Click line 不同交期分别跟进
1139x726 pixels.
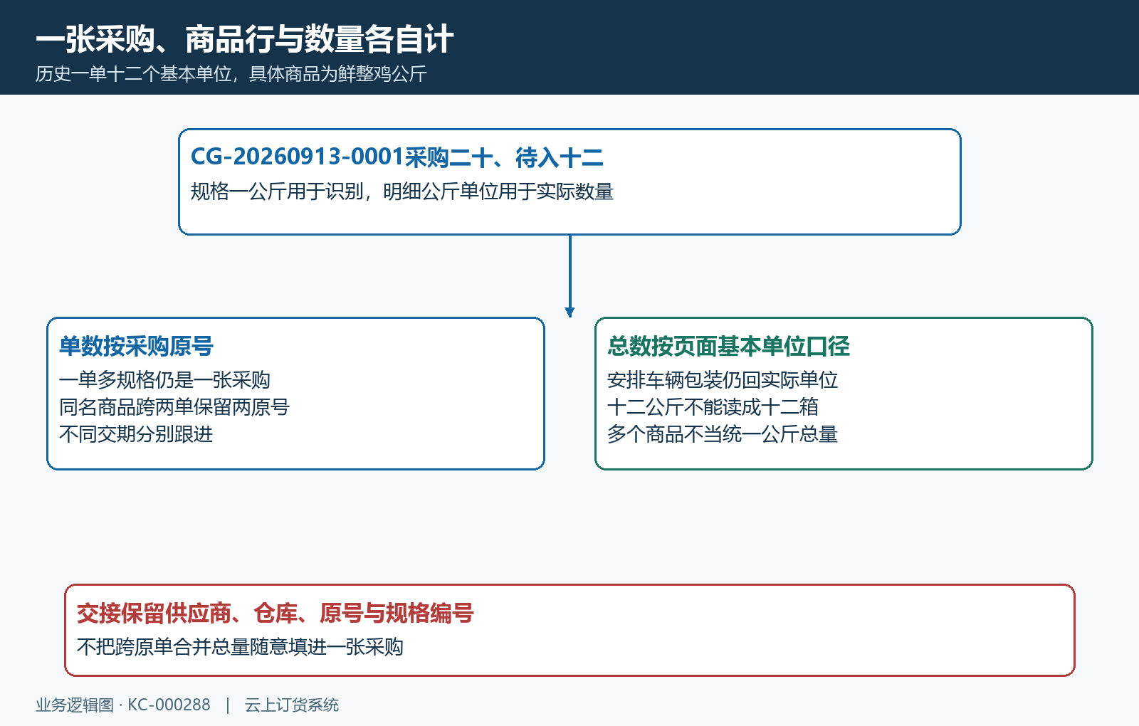click(136, 434)
